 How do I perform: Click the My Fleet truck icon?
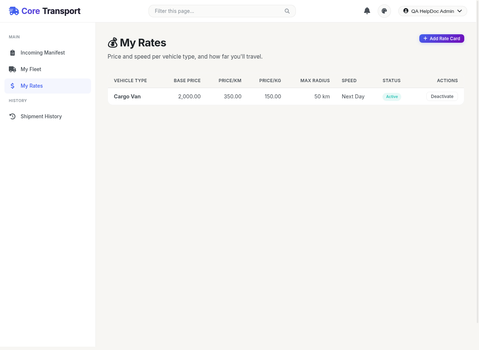pos(13,69)
